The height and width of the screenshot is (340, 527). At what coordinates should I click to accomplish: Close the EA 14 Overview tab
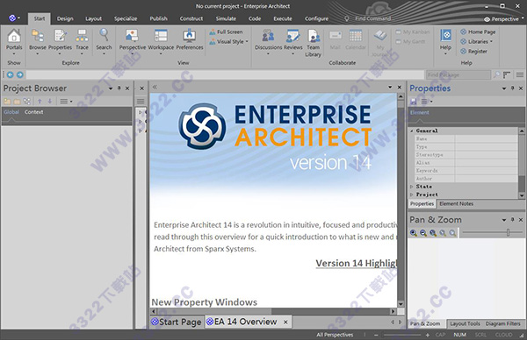pos(285,322)
